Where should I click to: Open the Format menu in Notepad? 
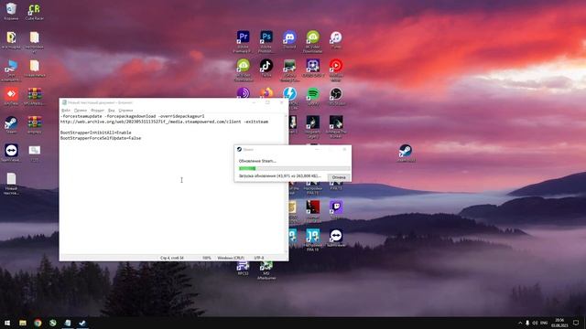(x=98, y=111)
